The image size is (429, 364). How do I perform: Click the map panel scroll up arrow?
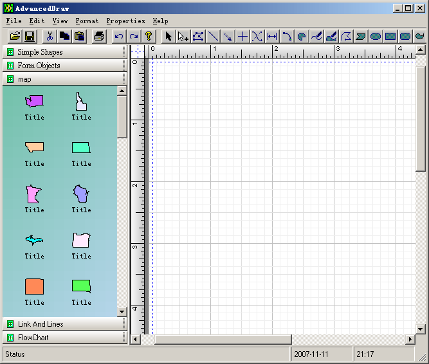[122, 91]
